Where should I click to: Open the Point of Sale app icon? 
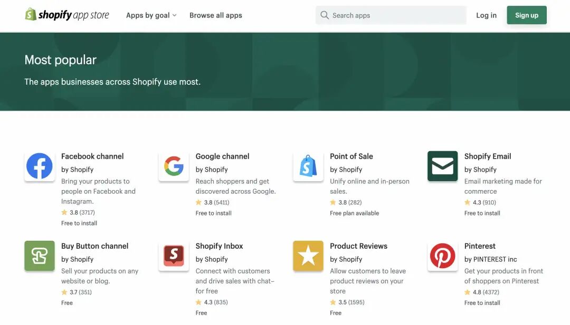[x=308, y=166]
